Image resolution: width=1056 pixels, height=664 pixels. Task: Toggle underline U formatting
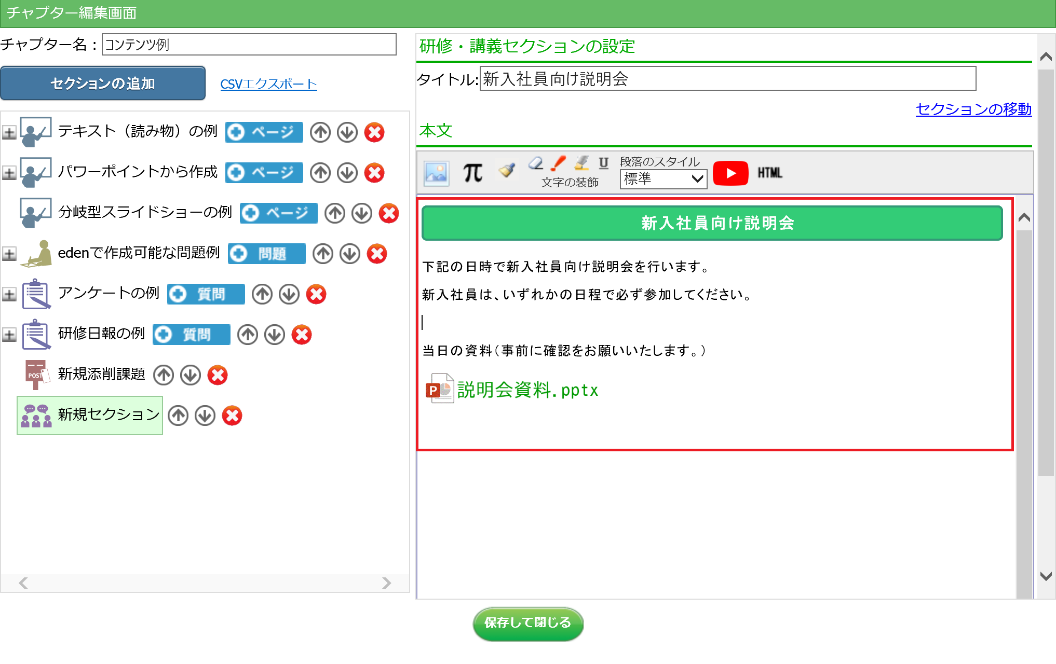(x=603, y=163)
